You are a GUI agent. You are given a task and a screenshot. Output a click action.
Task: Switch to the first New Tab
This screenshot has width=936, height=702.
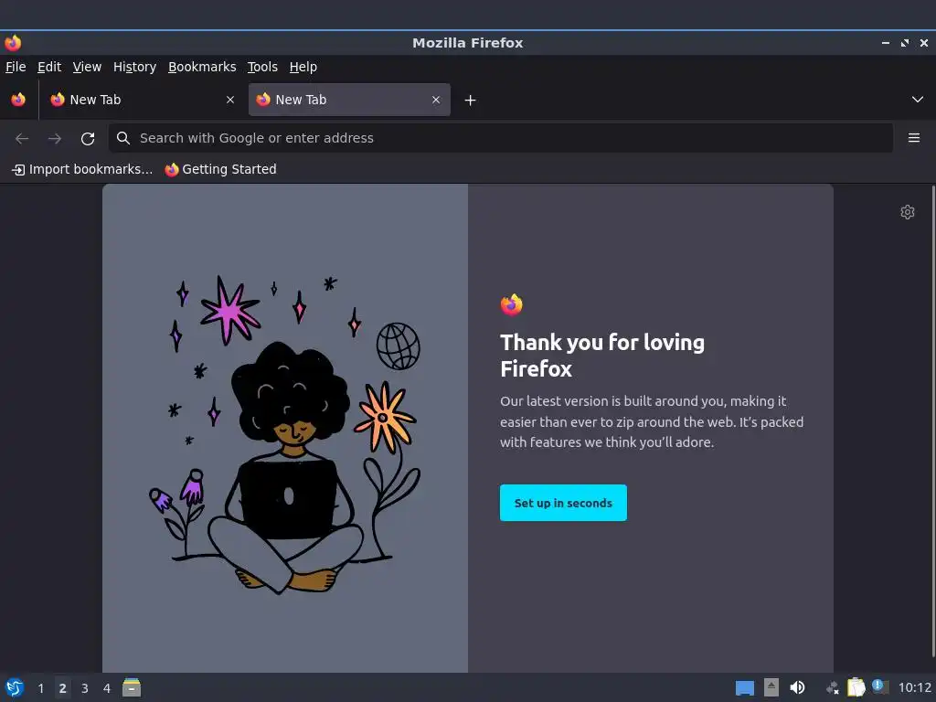click(142, 100)
